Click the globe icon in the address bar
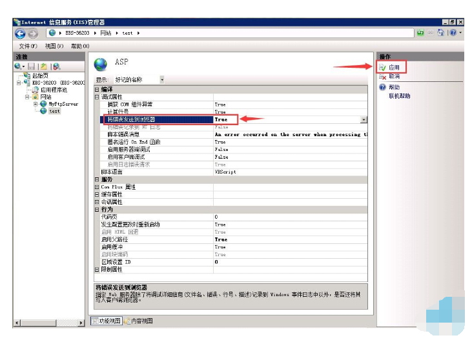472x351 pixels. (x=52, y=33)
